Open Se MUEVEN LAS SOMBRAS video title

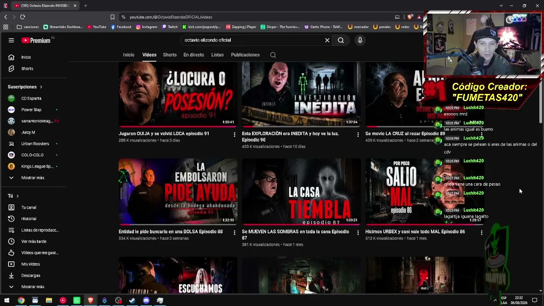[295, 235]
